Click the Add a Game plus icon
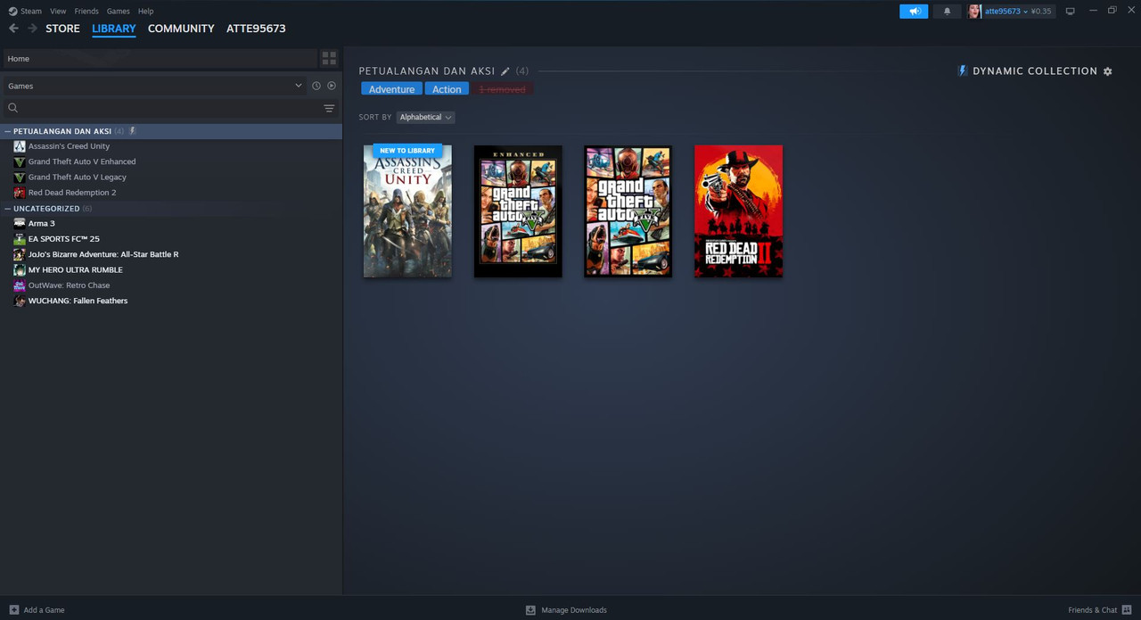The width and height of the screenshot is (1141, 620). coord(13,610)
